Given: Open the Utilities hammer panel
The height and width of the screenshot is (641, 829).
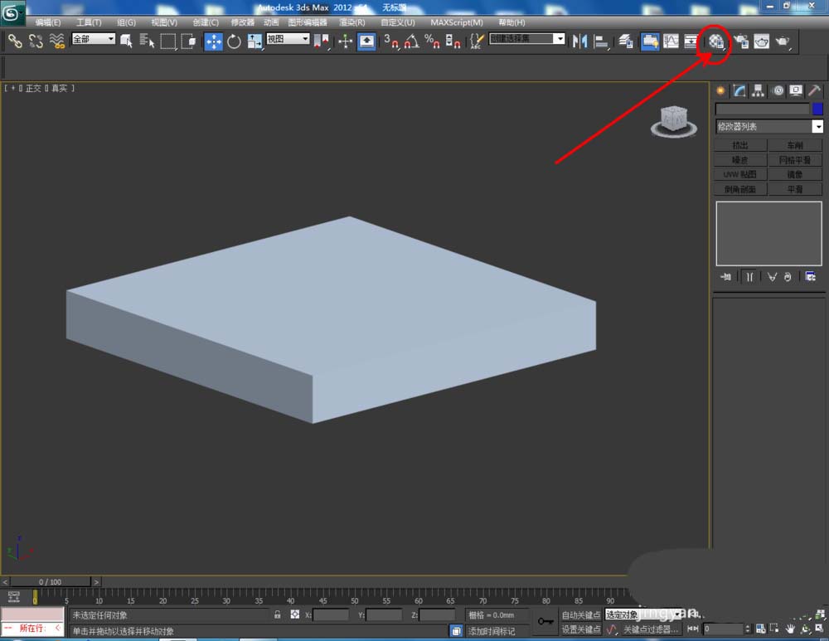Looking at the screenshot, I should click(814, 90).
